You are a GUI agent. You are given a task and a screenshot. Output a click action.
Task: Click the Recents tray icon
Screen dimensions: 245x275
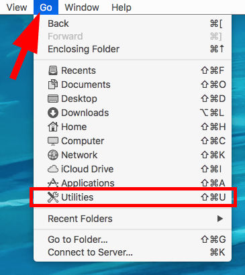[x=53, y=70]
